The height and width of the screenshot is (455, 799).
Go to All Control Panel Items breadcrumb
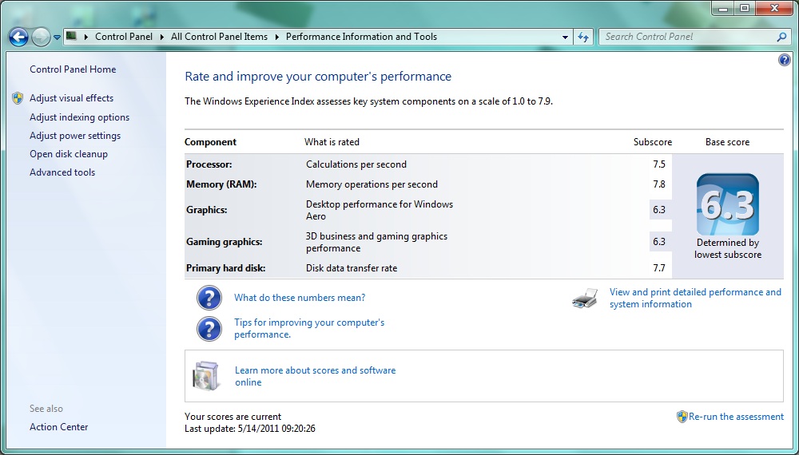click(219, 37)
